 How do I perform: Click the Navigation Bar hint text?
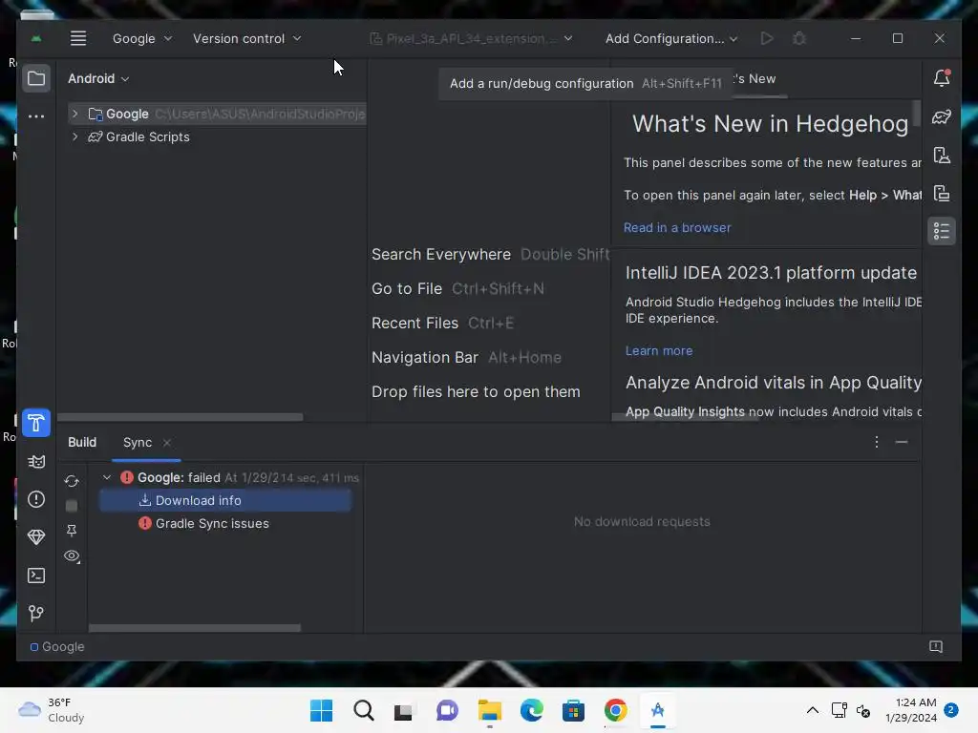pyautogui.click(x=425, y=357)
